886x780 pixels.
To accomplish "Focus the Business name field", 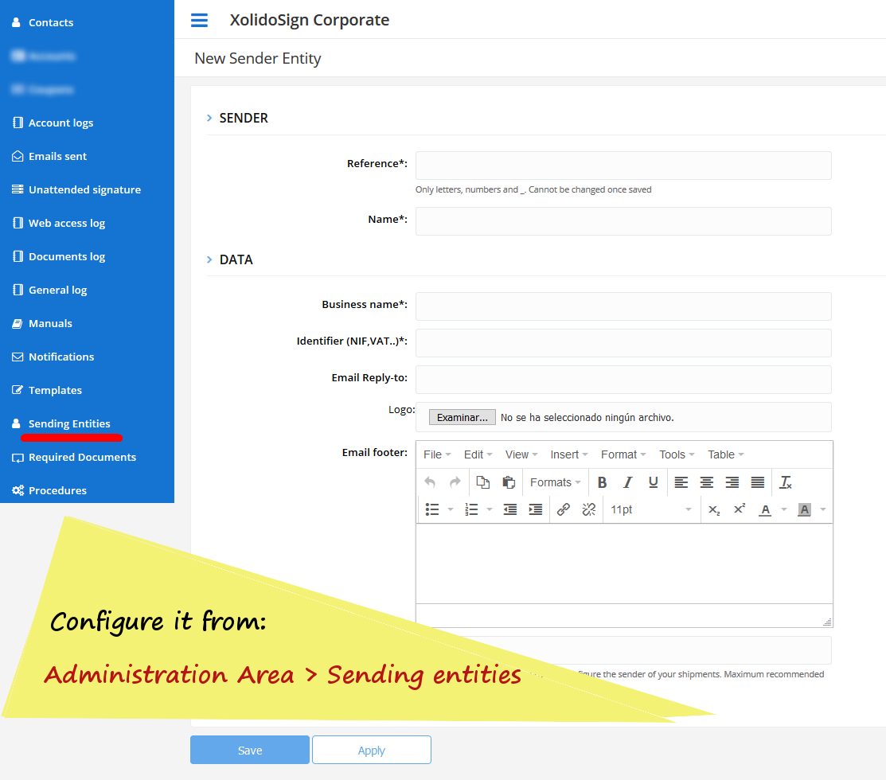I will click(623, 306).
